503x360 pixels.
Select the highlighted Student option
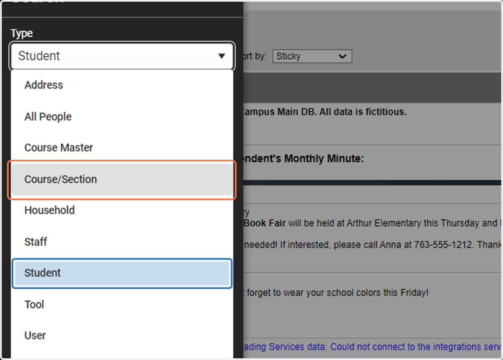pyautogui.click(x=122, y=273)
